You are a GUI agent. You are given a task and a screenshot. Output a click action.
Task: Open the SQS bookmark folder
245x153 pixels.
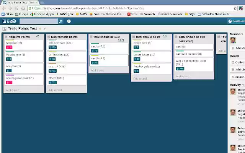click(x=190, y=14)
